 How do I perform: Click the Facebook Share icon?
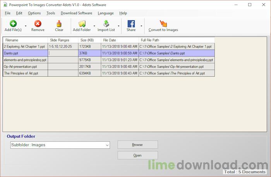(x=131, y=24)
